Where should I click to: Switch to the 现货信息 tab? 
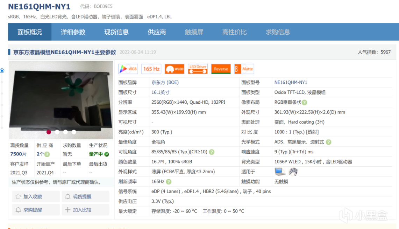click(x=116, y=32)
